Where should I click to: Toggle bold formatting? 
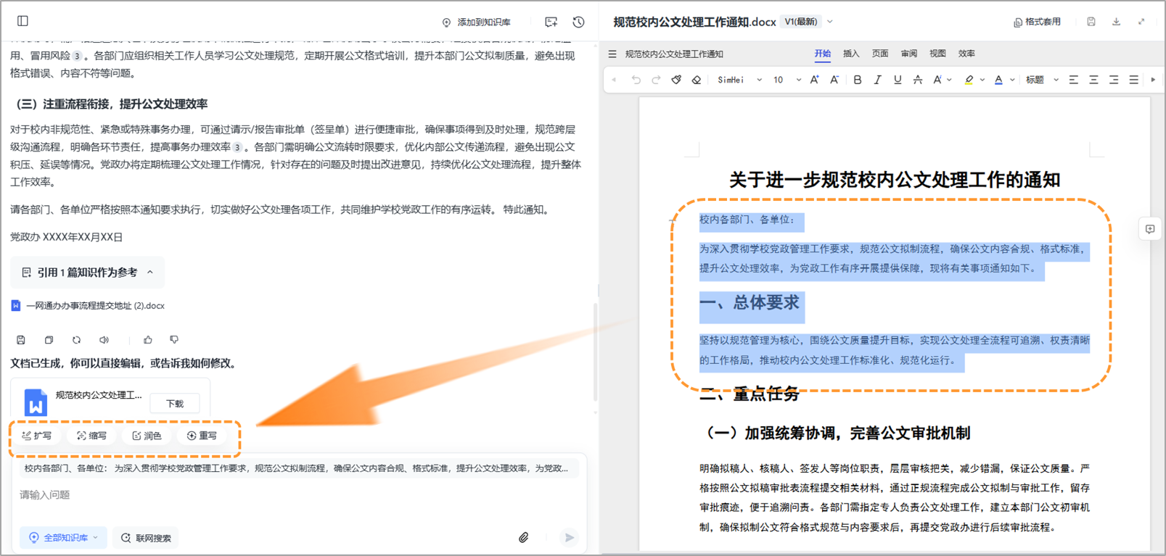pyautogui.click(x=858, y=80)
